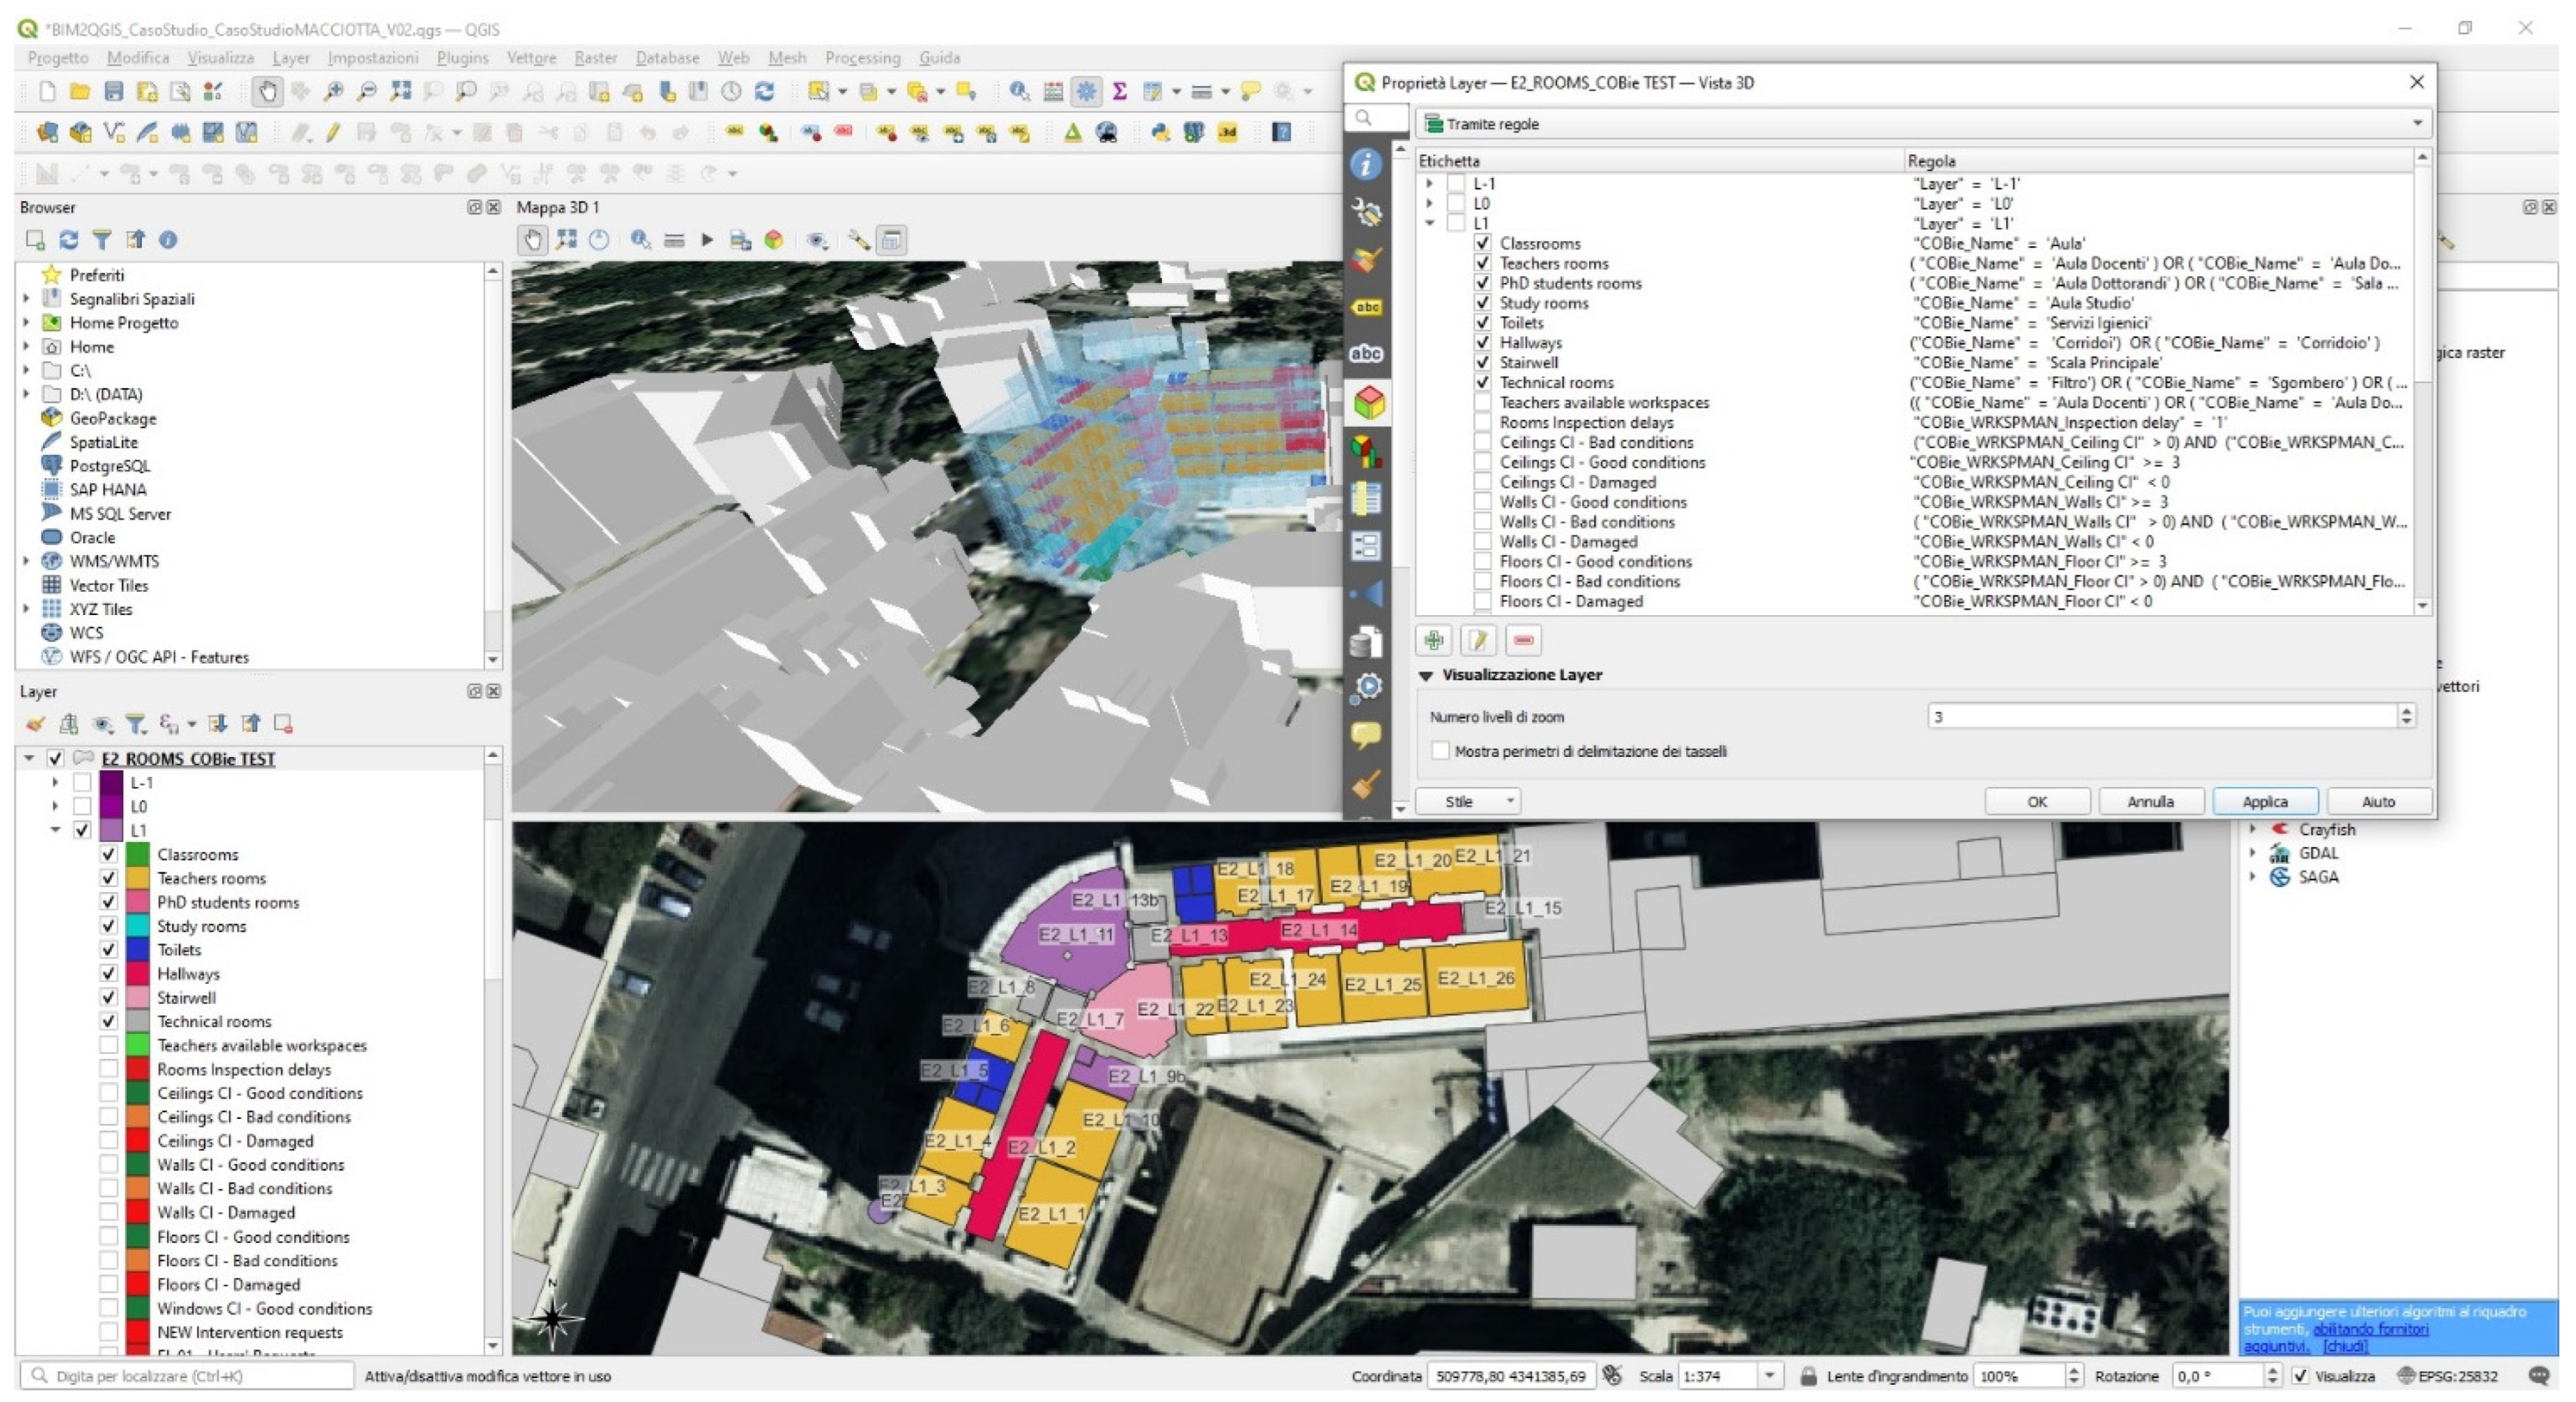Screen dimensions: 2576x1402
Task: Click the add rule green plus button
Action: [1434, 640]
